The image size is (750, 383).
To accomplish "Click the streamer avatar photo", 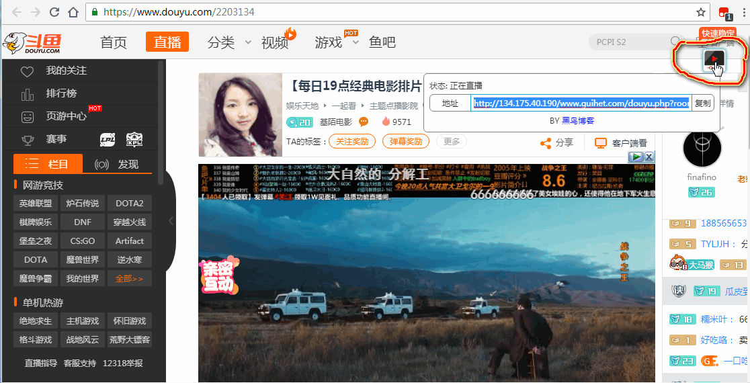I will click(241, 115).
